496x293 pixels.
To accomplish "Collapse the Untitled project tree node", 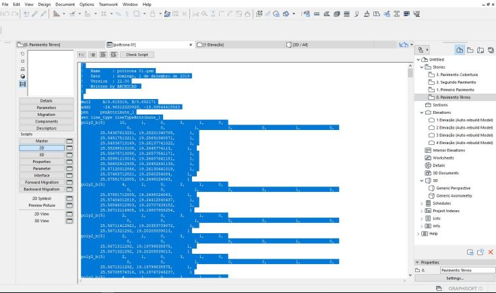I will point(418,59).
